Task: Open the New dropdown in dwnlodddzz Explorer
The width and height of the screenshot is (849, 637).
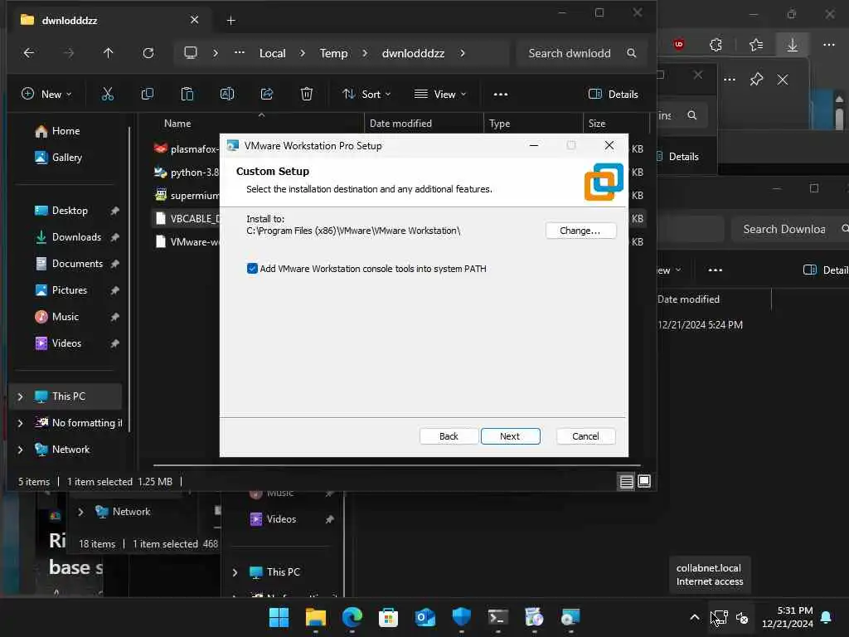Action: (46, 95)
